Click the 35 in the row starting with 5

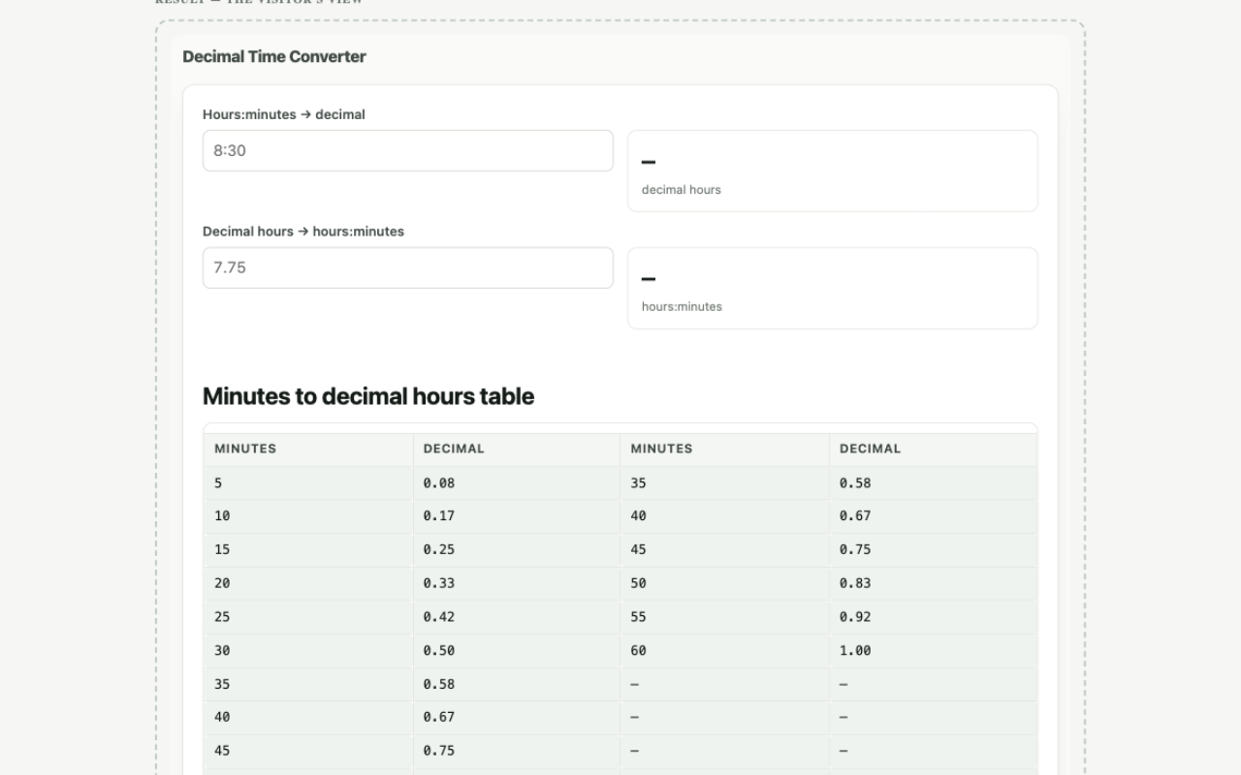(x=725, y=482)
